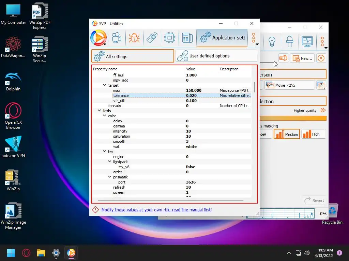The width and height of the screenshot is (349, 261).
Task: Select the ff_mul property row
Action: click(x=172, y=75)
